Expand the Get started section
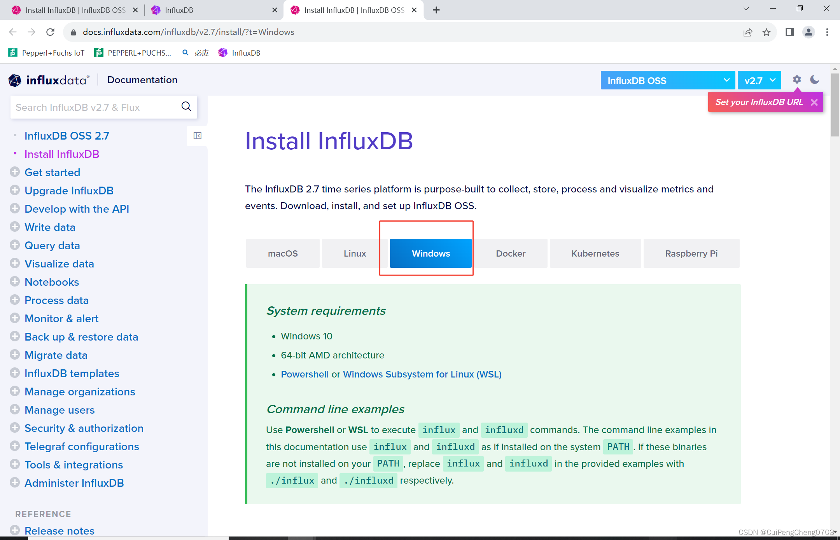840x540 pixels. 15,172
